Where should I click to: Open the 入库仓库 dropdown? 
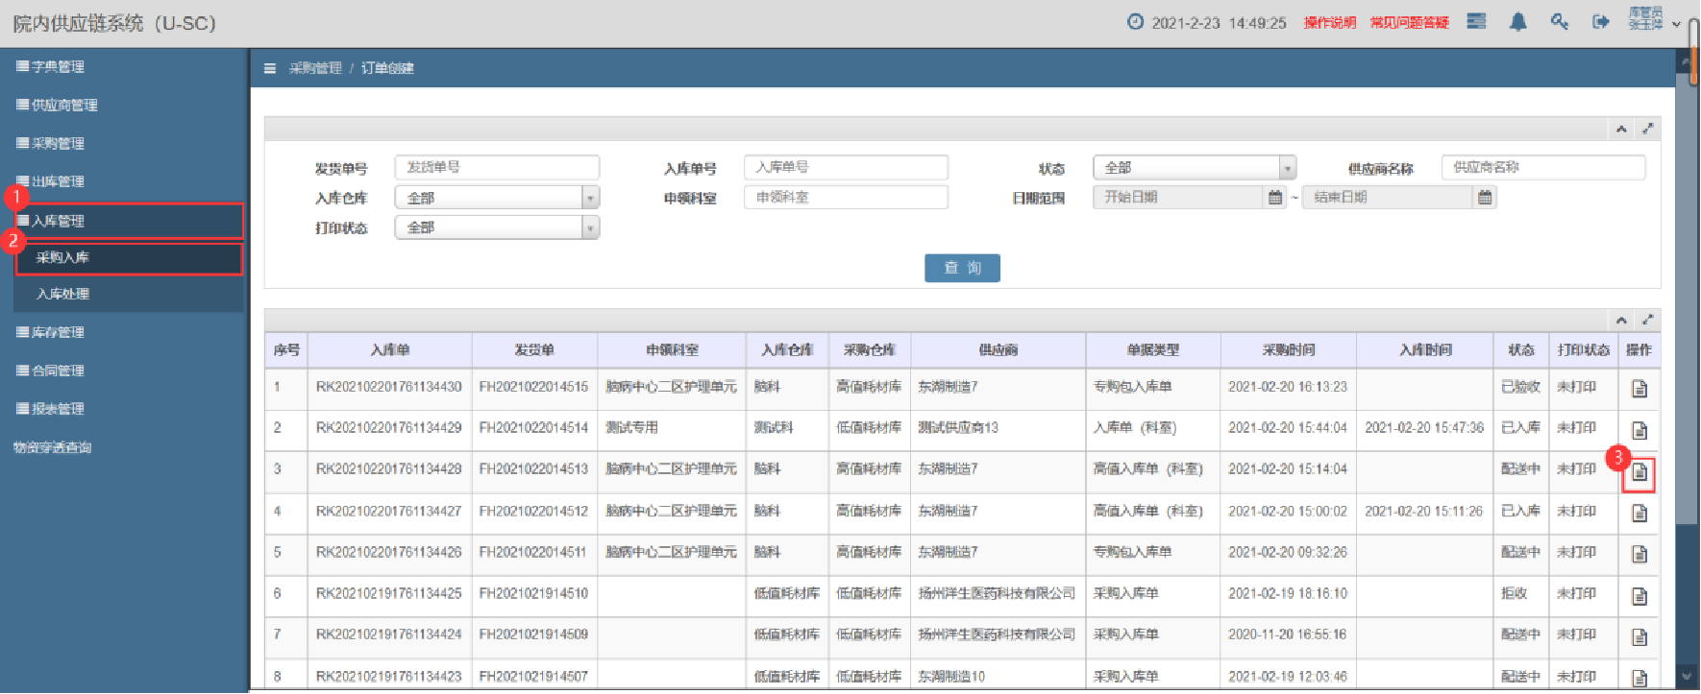[497, 198]
